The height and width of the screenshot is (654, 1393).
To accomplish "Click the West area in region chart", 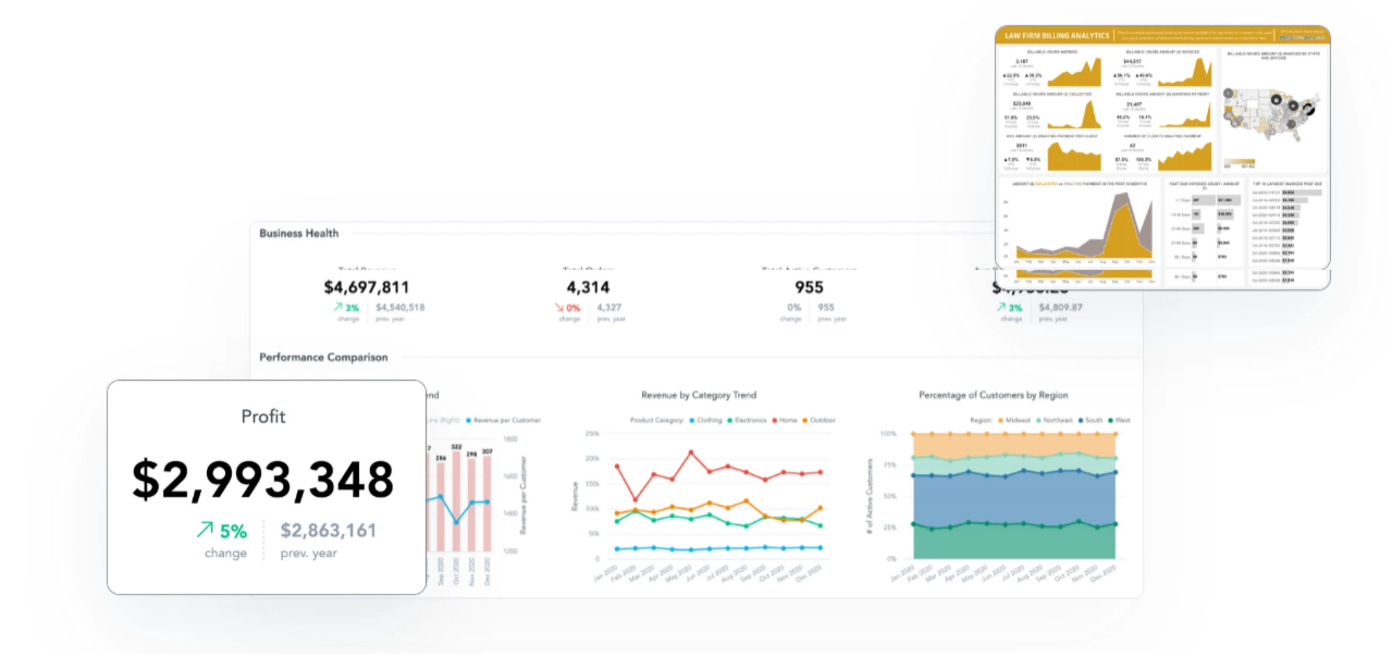I will coord(1014,542).
